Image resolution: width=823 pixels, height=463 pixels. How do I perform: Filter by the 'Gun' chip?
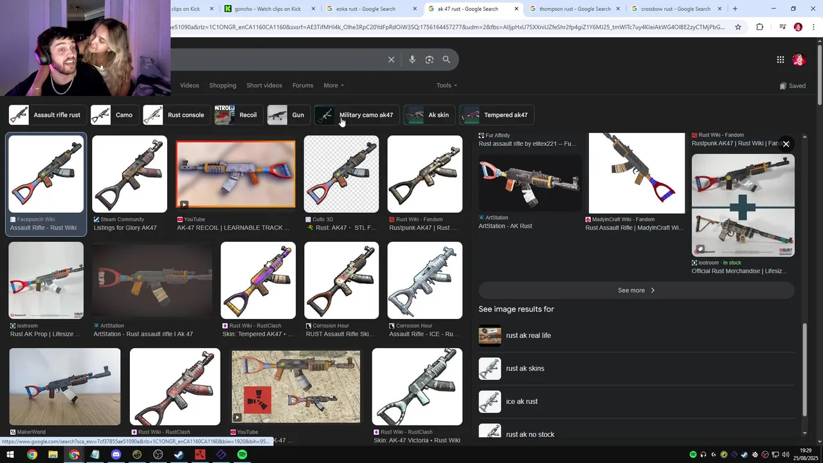289,115
